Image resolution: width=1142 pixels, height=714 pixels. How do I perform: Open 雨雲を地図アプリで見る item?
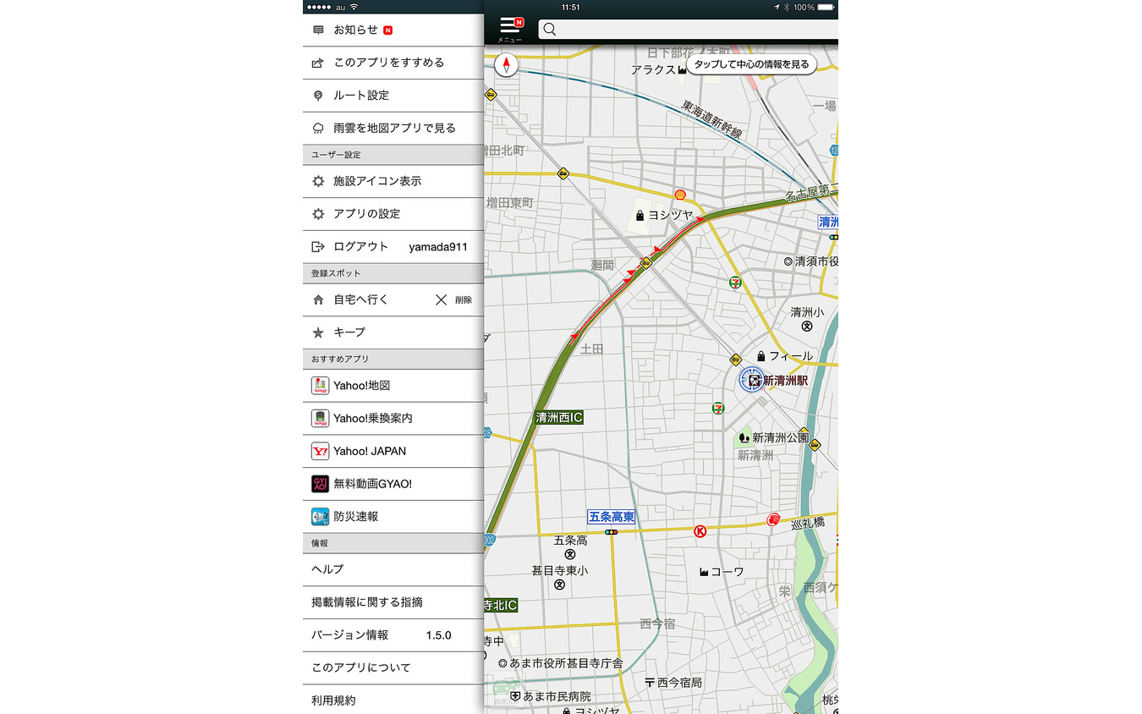pyautogui.click(x=393, y=129)
